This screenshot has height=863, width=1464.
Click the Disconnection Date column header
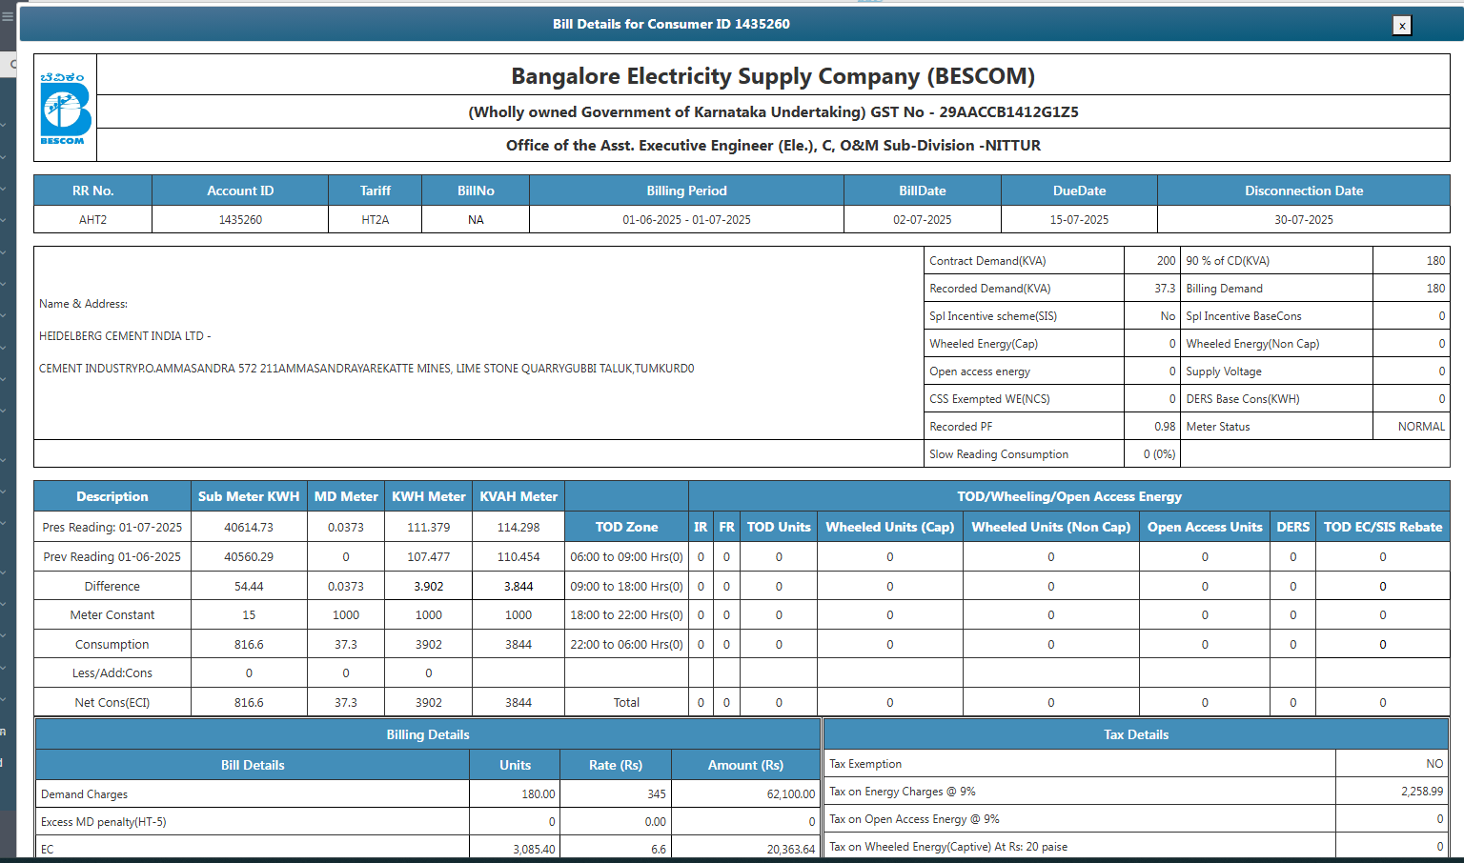tap(1304, 191)
